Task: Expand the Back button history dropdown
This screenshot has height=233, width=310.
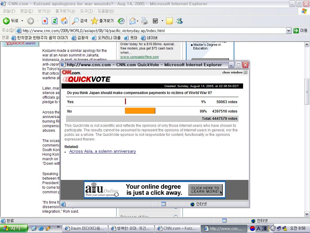Action: (x=22, y=21)
